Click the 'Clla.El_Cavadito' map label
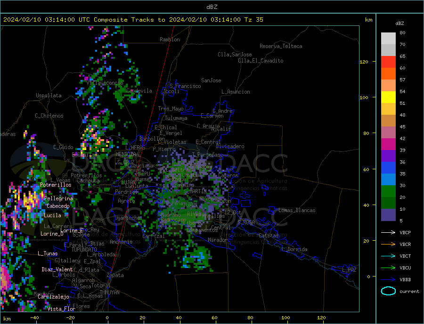This screenshot has width=424, height=324. tap(261, 61)
